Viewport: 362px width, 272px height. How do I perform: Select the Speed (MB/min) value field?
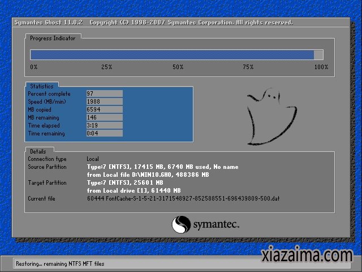(104, 101)
